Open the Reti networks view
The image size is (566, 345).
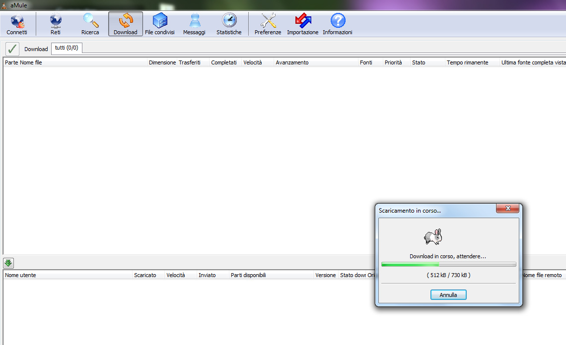55,24
